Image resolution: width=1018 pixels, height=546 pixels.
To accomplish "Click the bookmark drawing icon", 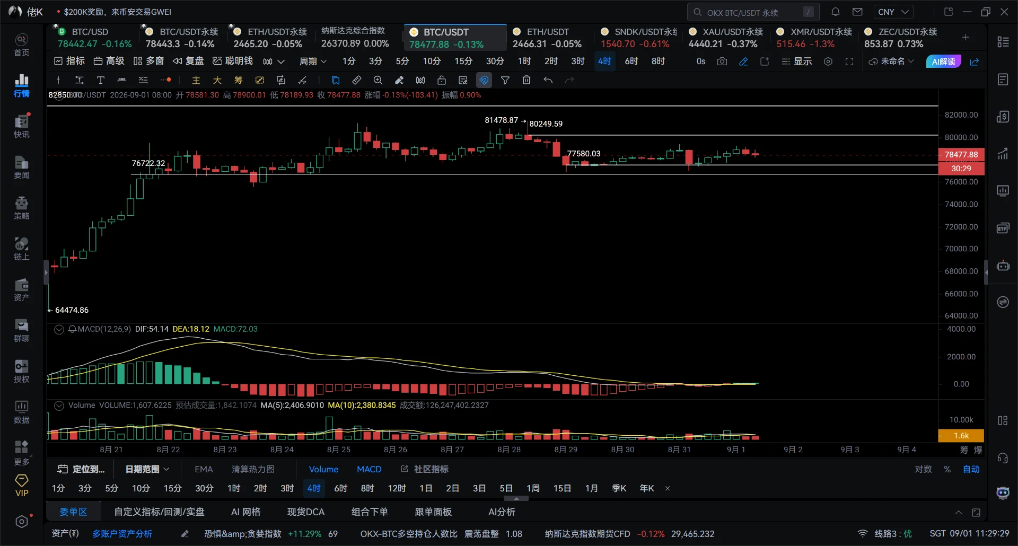I will 336,80.
